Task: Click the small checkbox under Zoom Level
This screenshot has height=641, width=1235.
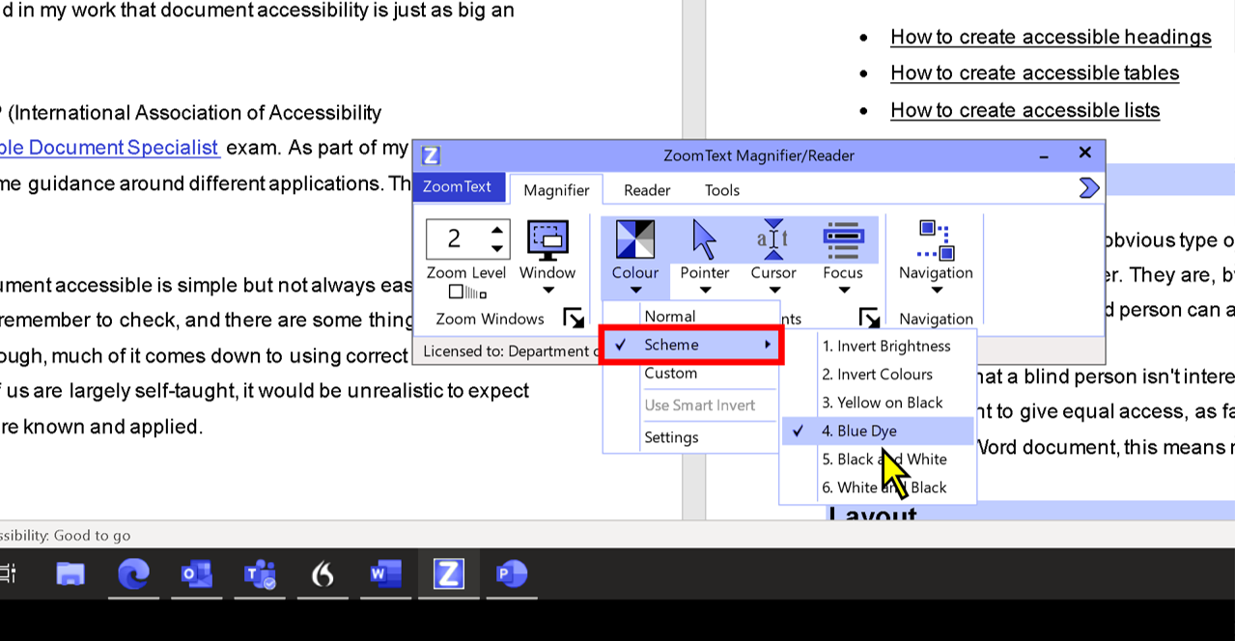Action: [456, 293]
